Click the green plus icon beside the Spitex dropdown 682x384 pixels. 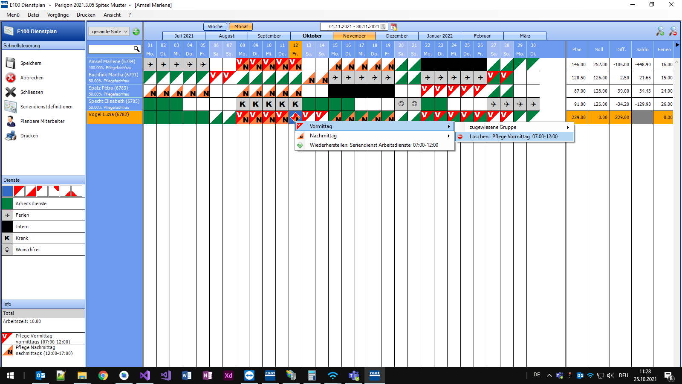click(x=136, y=32)
